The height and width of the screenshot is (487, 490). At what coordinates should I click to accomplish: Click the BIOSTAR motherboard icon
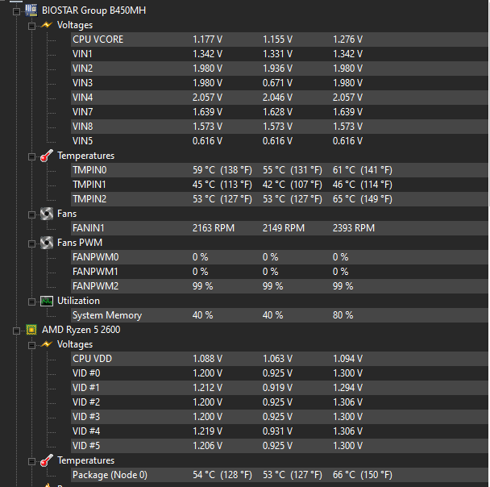click(31, 10)
